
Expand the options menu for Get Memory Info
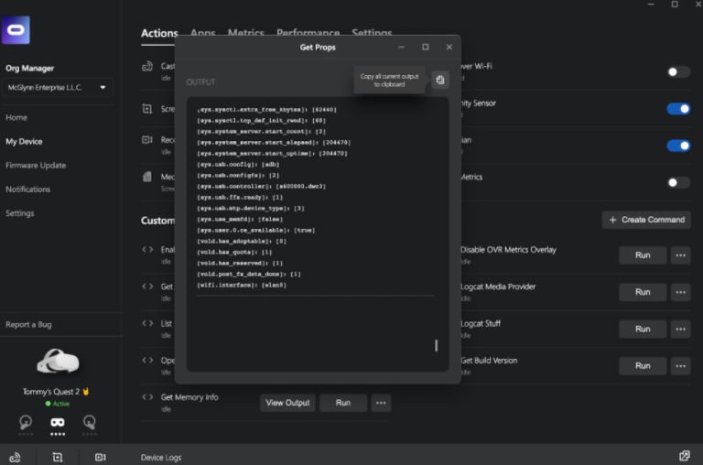(381, 403)
